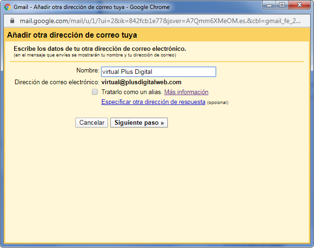
Task: Click the Chrome icon in the title bar
Action: (7, 7)
